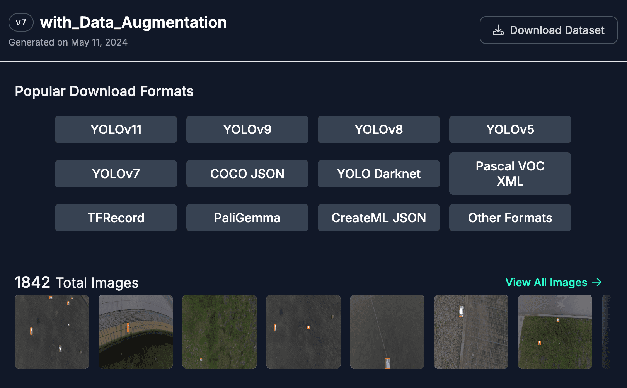Open sixth thumbnail with gravel and paving
Screen dimensions: 627x388
pos(471,332)
